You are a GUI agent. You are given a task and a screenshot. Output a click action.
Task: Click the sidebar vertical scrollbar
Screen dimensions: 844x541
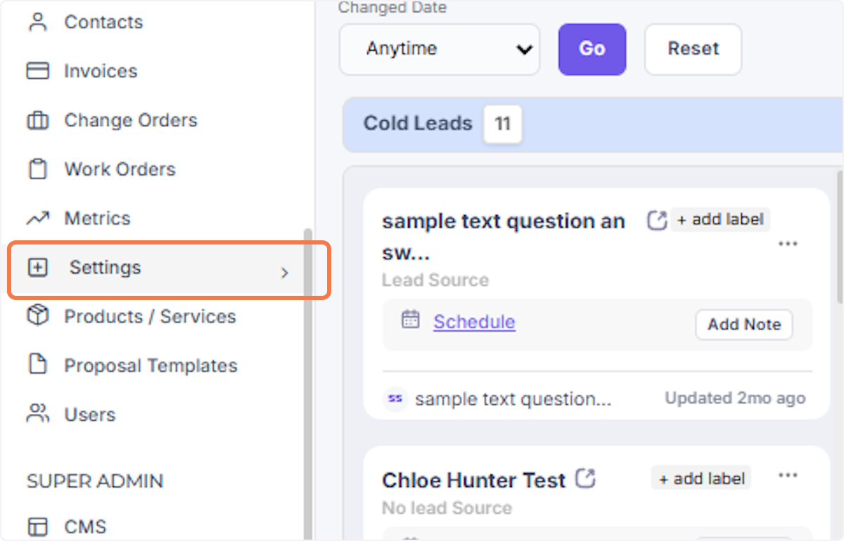[307, 383]
